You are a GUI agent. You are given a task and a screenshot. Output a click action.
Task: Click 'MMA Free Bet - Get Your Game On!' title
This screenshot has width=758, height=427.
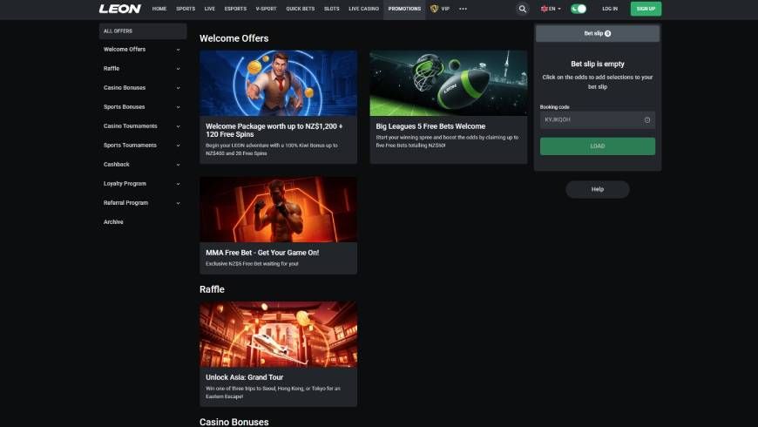point(262,253)
